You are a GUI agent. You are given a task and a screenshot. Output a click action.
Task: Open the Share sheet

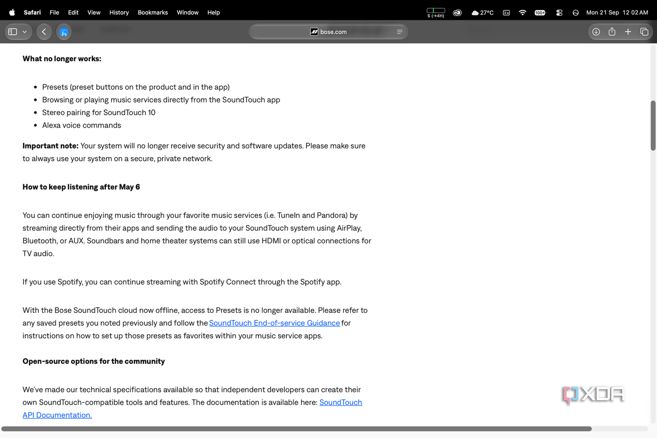(612, 32)
